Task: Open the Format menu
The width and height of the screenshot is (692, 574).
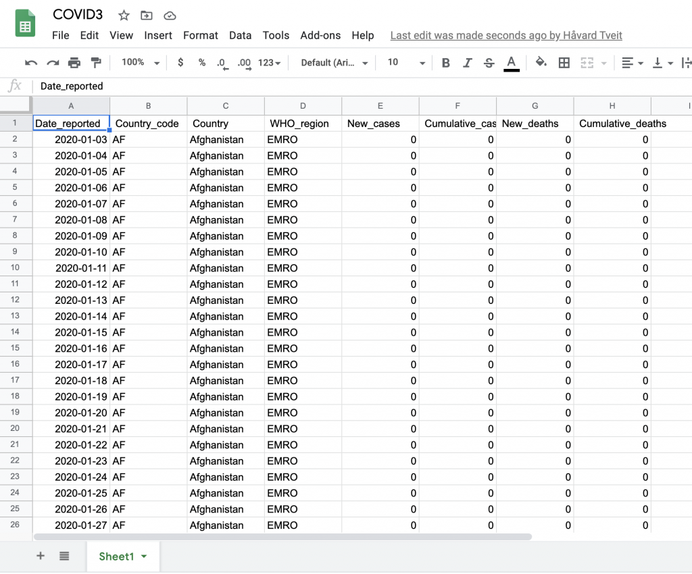Action: (x=200, y=35)
